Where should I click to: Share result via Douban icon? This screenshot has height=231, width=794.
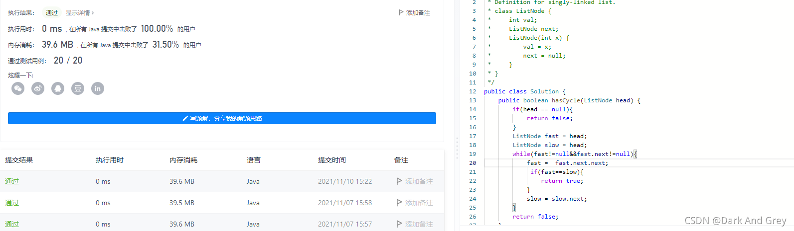[x=78, y=88]
